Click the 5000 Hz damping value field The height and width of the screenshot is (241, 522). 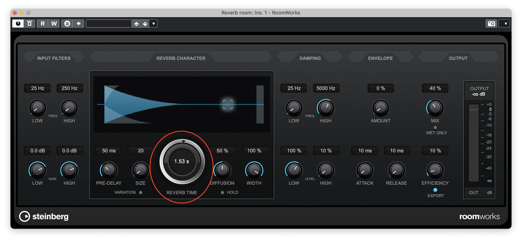point(326,88)
